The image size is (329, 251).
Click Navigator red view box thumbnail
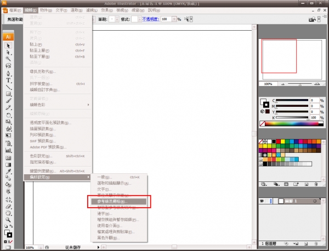[279, 56]
